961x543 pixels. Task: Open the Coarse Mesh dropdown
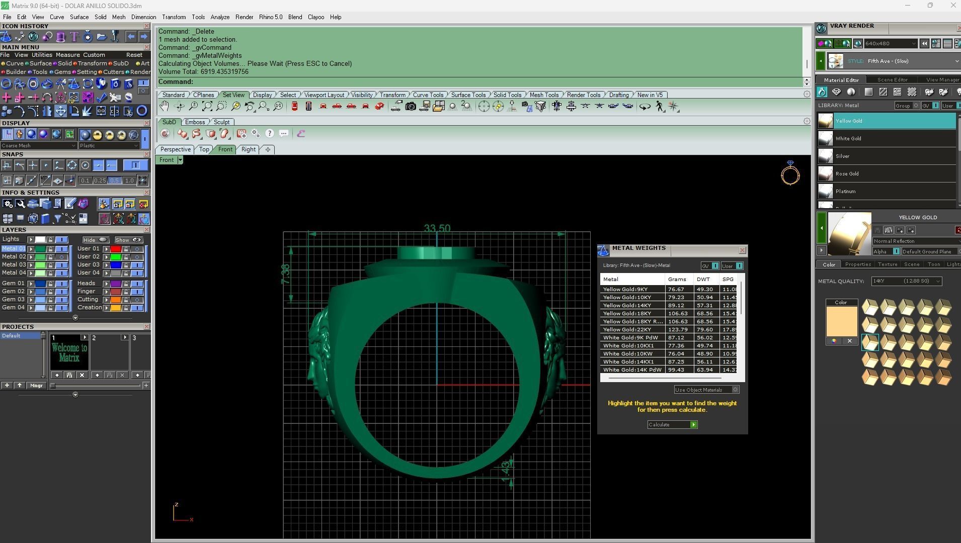(38, 146)
